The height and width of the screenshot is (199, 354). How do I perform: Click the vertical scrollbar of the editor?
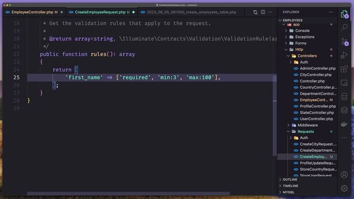[274, 116]
